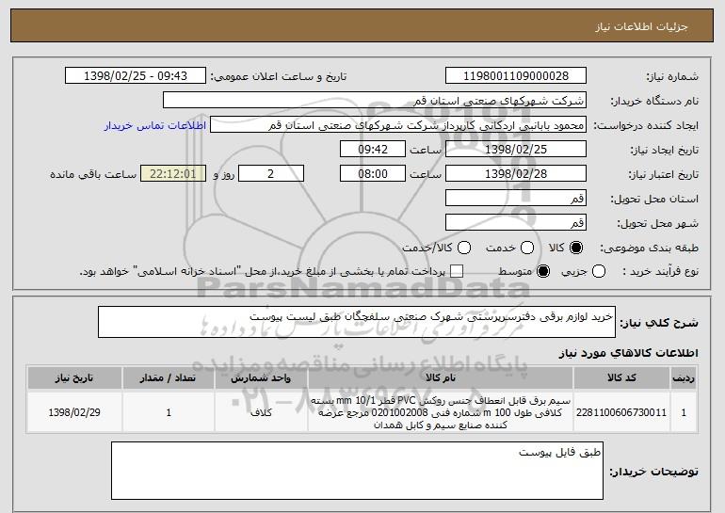
Task: Click the واحد شمارش column header
Action: 261,378
